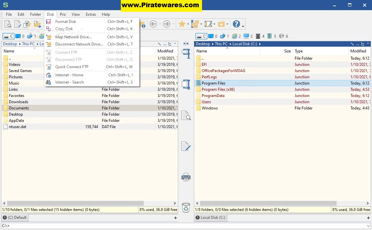Click the Back navigation arrow
Image resolution: width=372 pixels, height=230 pixels.
153,24
